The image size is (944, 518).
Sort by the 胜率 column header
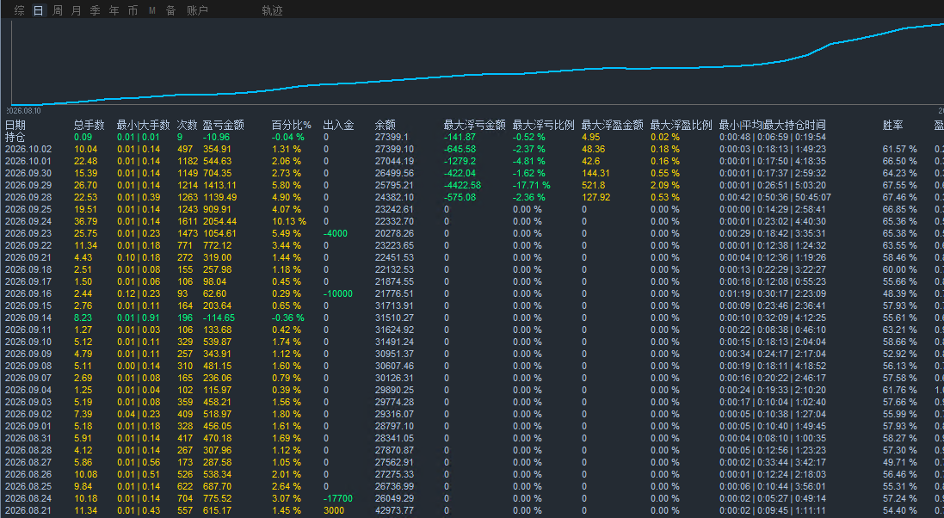click(x=893, y=126)
